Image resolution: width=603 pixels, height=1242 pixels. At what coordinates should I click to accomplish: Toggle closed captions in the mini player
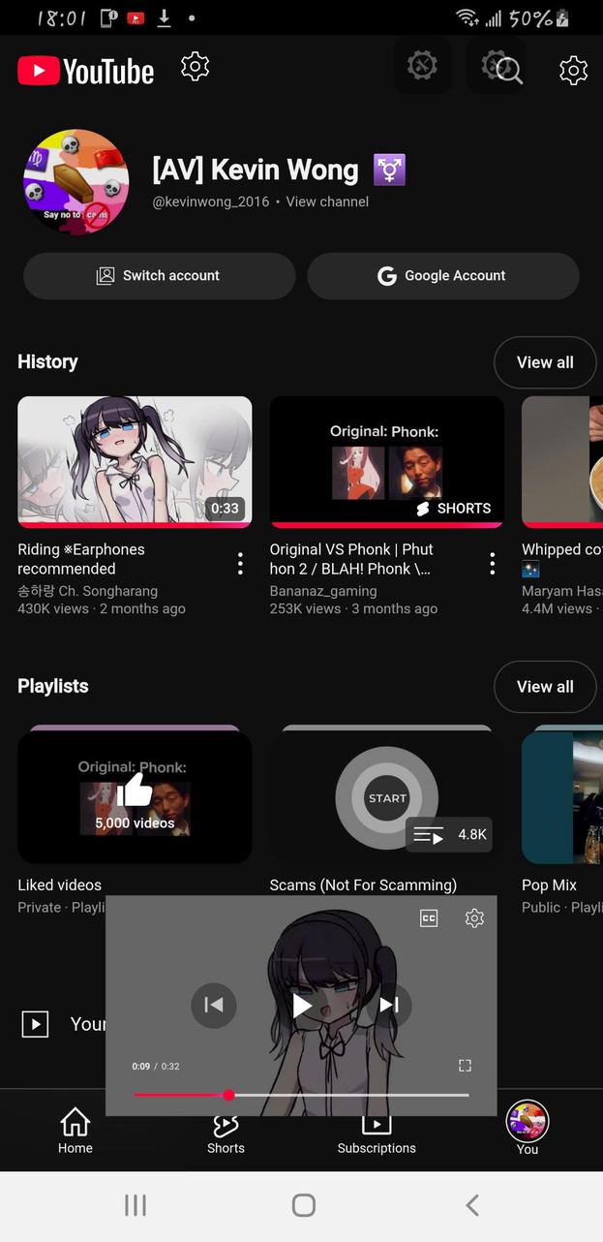429,918
